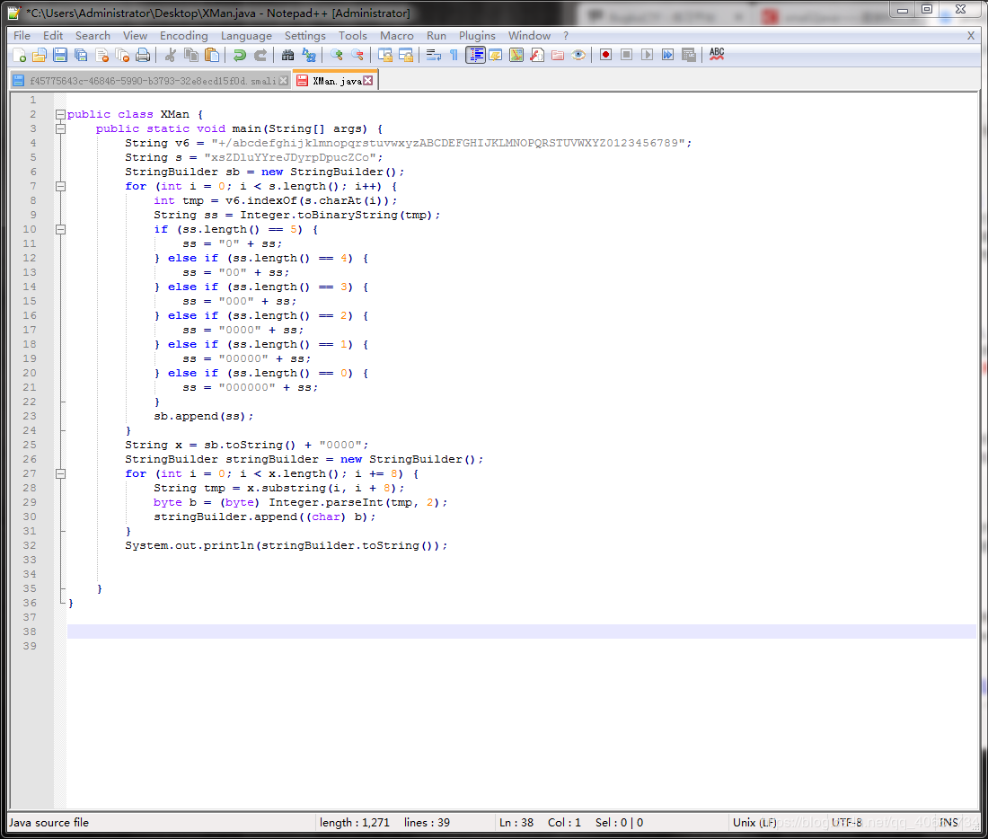Screen dimensions: 988x839
Task: Open Find with the binoculars icon
Action: 287,55
